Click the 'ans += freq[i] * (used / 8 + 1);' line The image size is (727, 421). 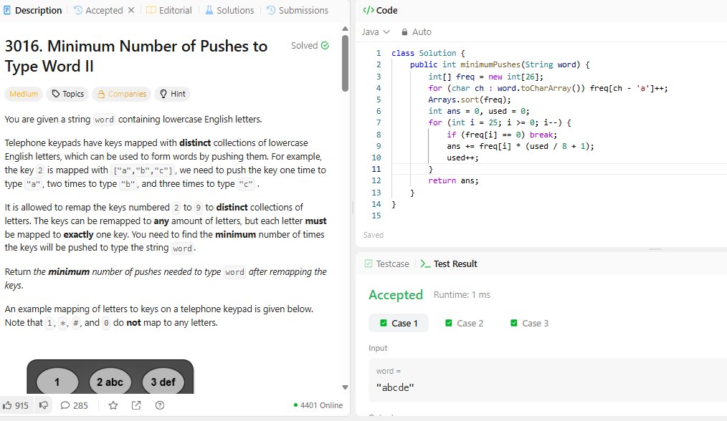point(521,146)
